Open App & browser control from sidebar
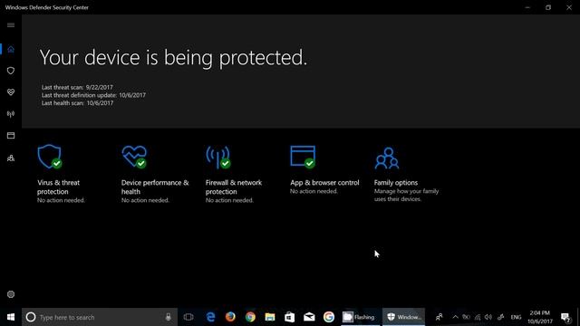 pyautogui.click(x=11, y=136)
